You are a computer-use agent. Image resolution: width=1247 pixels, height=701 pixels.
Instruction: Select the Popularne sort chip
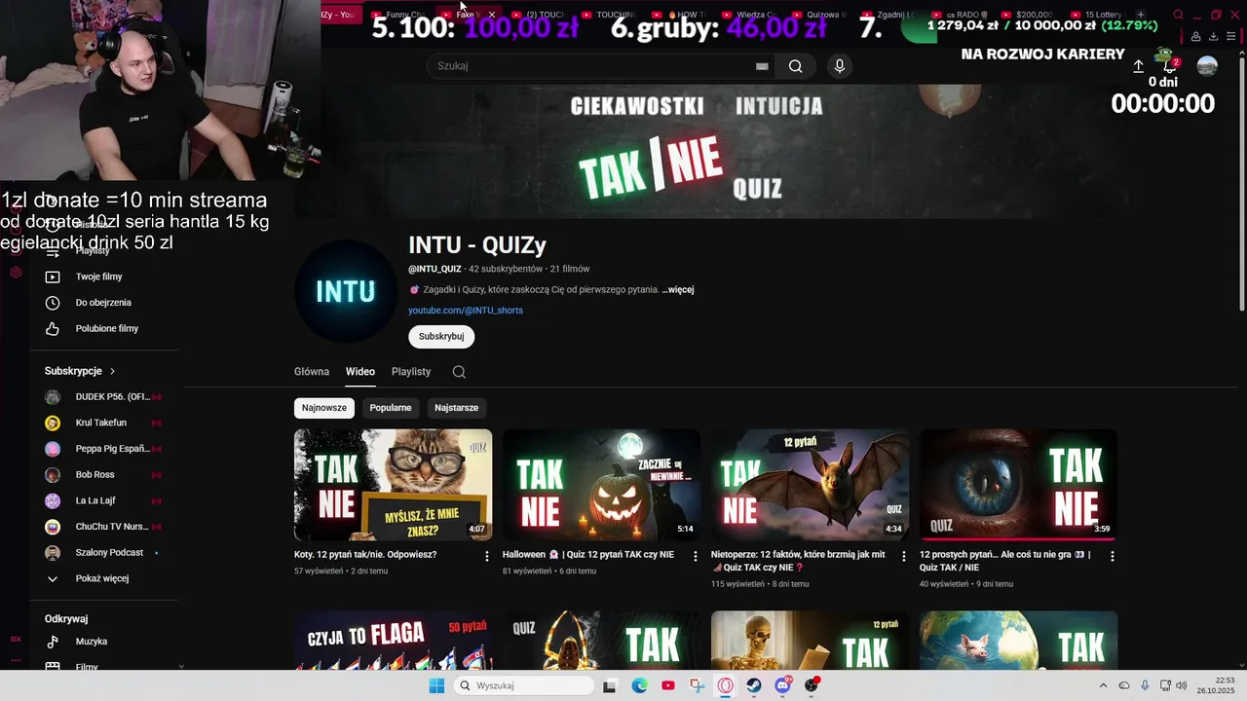point(391,408)
